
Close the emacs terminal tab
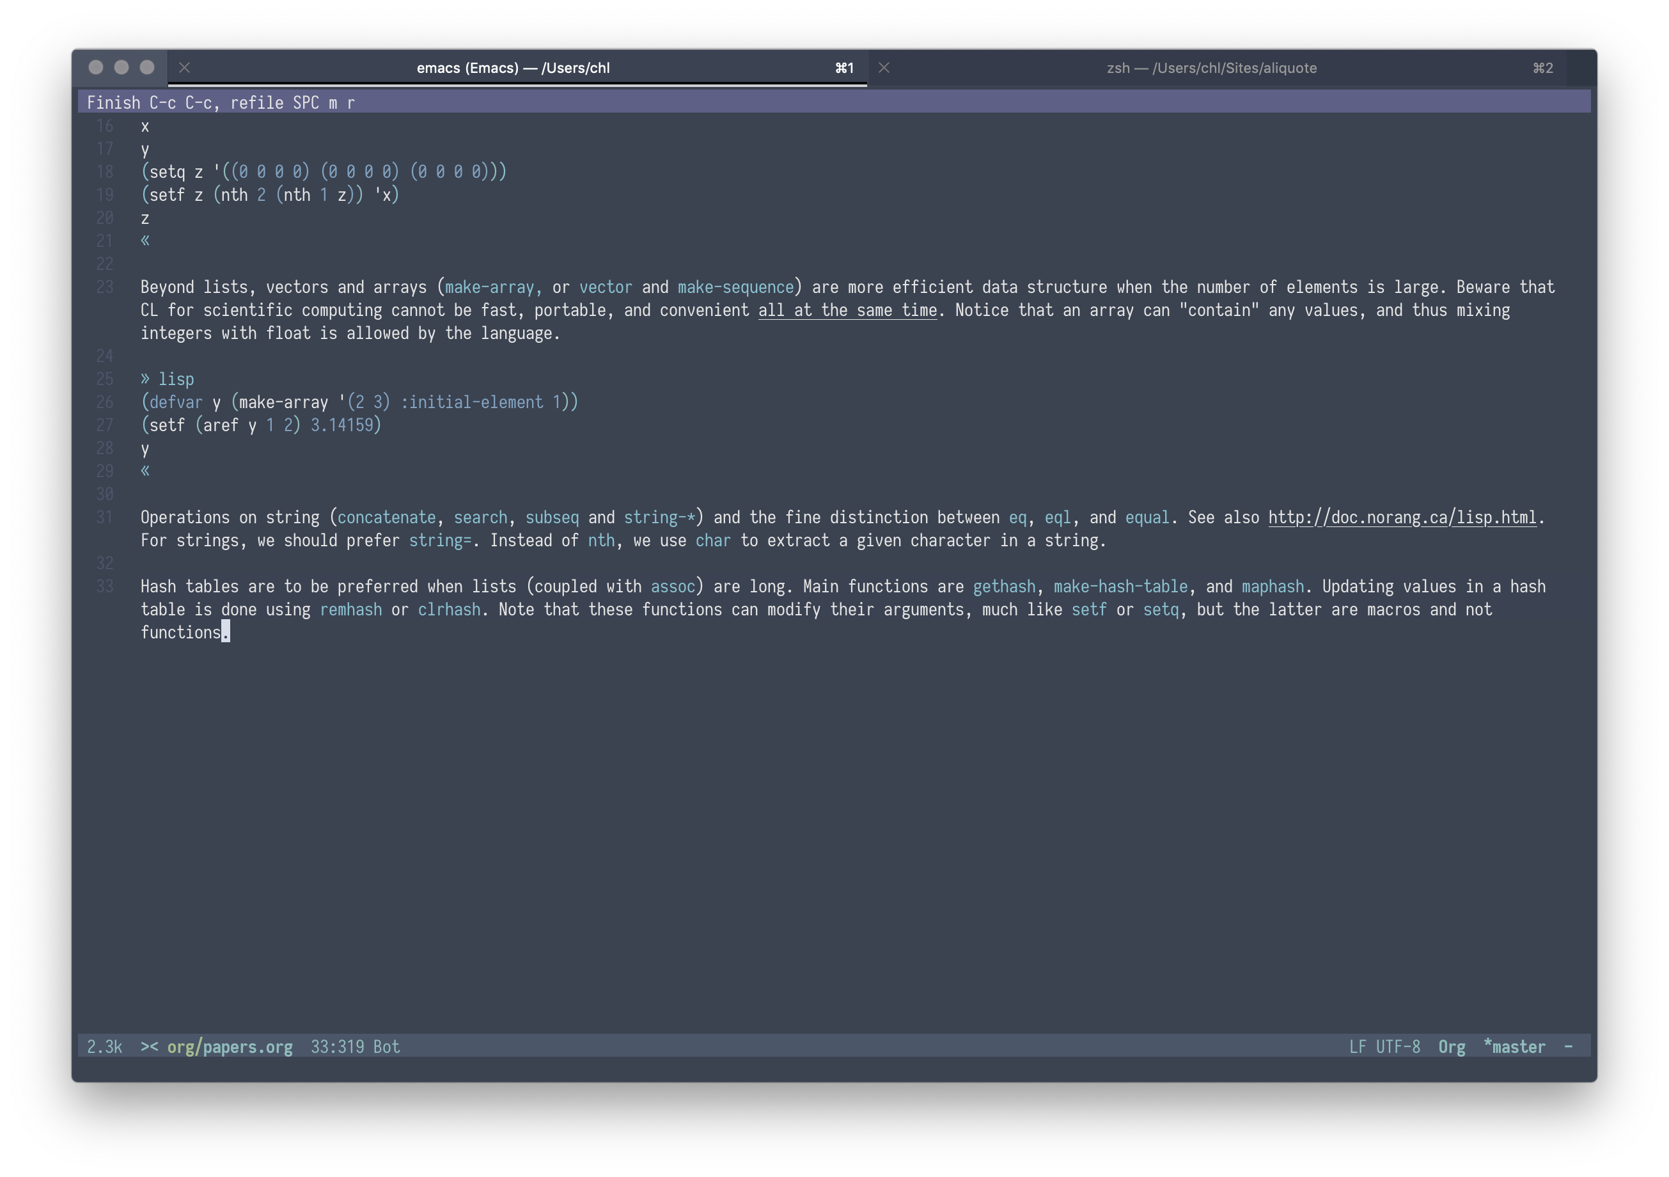(185, 68)
